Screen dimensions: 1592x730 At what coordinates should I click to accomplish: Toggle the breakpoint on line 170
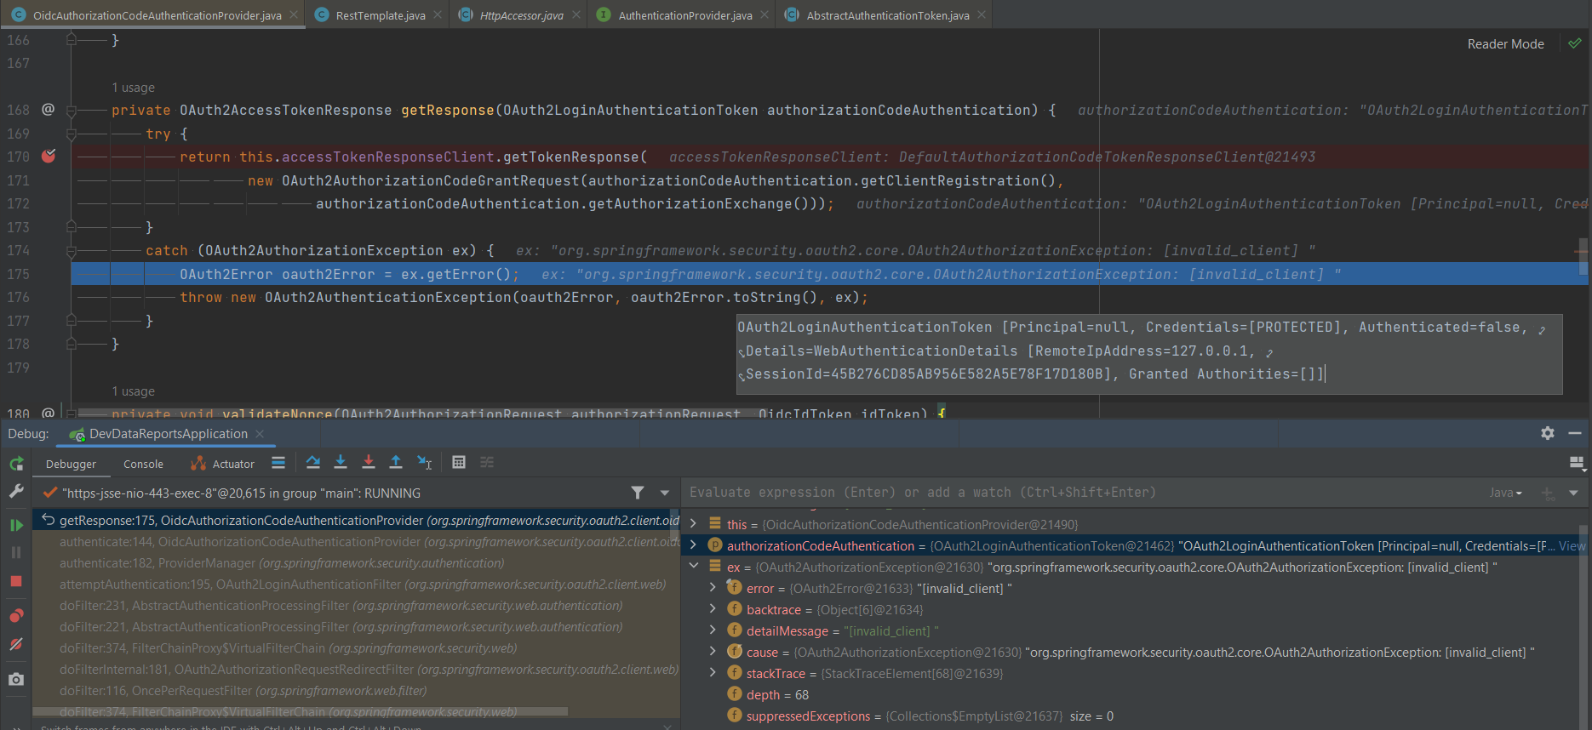pos(49,157)
